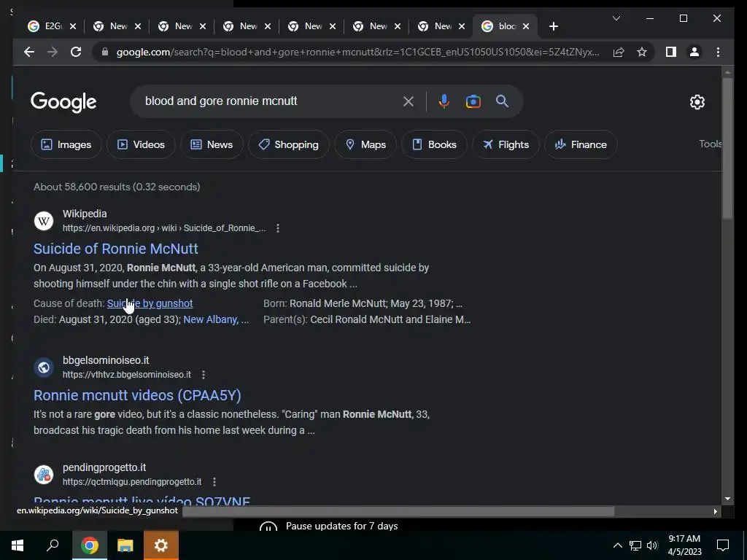The height and width of the screenshot is (560, 747).
Task: Open network status in system tray
Action: point(635,545)
